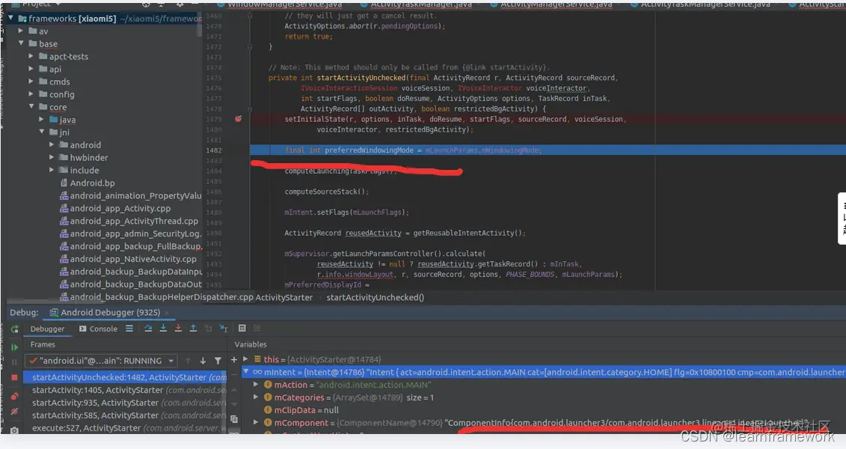
Task: Click the Pause program icon
Action: pyautogui.click(x=14, y=362)
